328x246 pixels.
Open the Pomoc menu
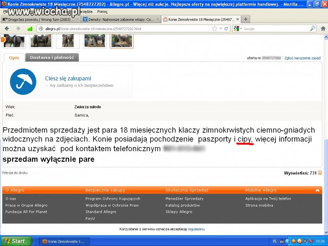(x=102, y=12)
